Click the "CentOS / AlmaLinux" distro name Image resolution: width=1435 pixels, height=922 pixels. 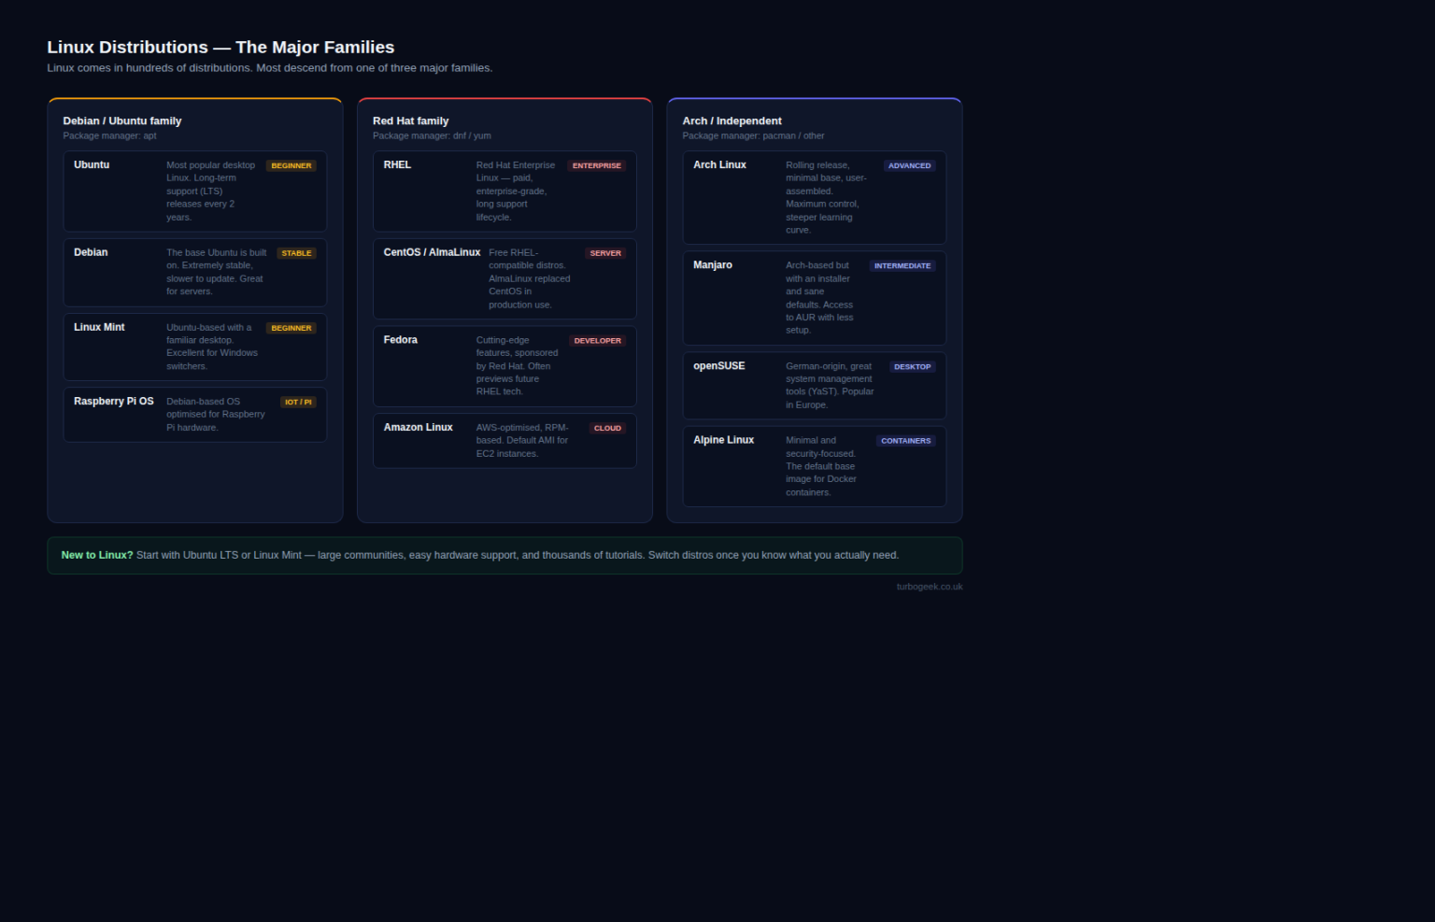pos(432,252)
